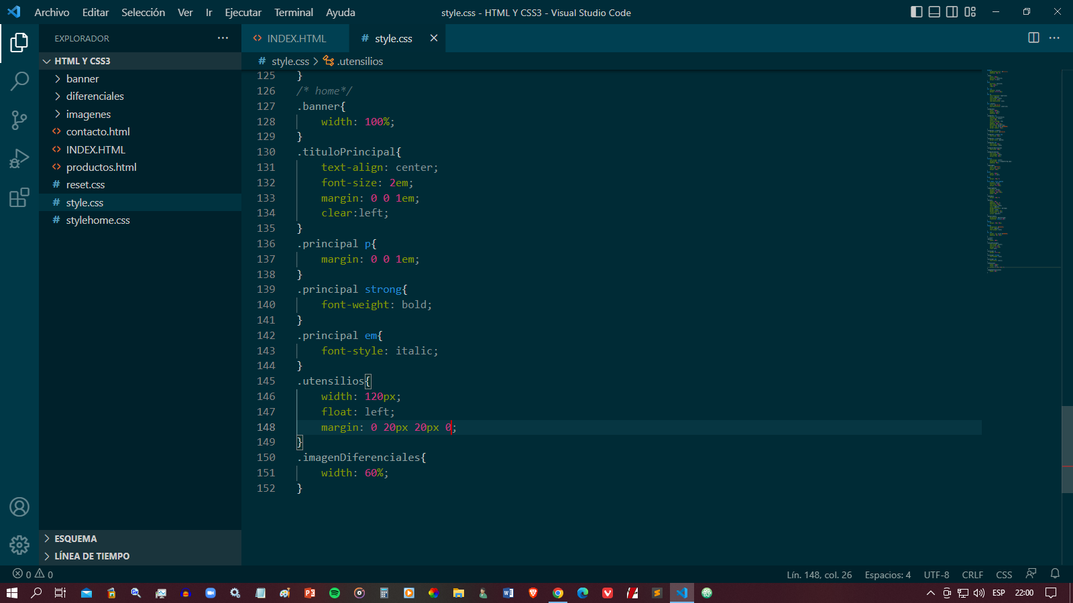Click the vertical scrollbar thumb in editor
The height and width of the screenshot is (603, 1073).
tap(1067, 450)
